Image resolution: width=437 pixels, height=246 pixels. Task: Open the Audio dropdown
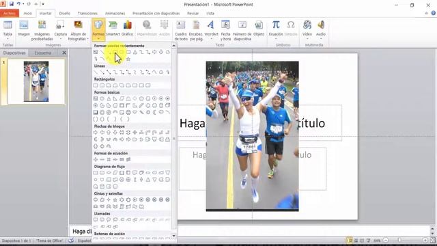(x=321, y=31)
